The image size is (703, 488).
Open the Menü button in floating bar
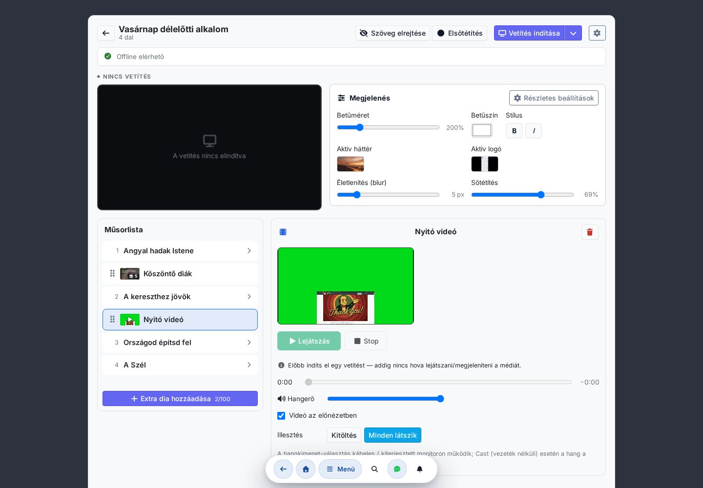[x=340, y=469]
